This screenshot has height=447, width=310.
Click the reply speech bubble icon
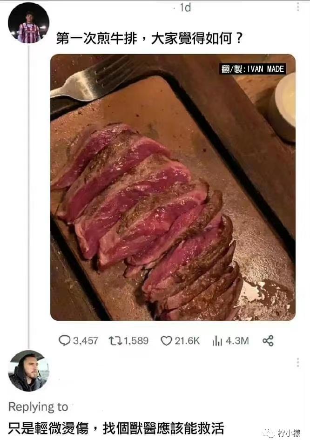64,341
